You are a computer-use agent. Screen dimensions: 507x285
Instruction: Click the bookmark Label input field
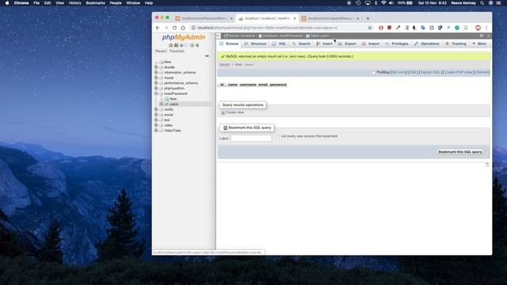pyautogui.click(x=251, y=139)
